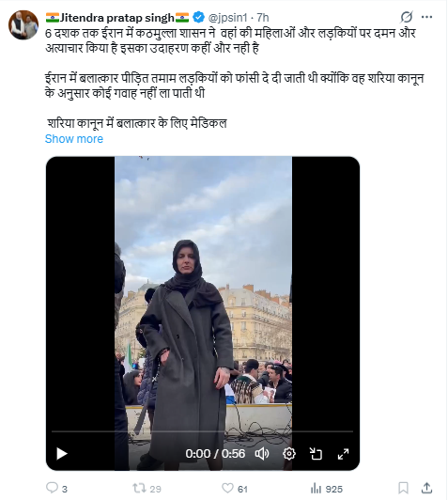Click the profile avatar picture
The width and height of the screenshot is (448, 500).
pyautogui.click(x=23, y=24)
